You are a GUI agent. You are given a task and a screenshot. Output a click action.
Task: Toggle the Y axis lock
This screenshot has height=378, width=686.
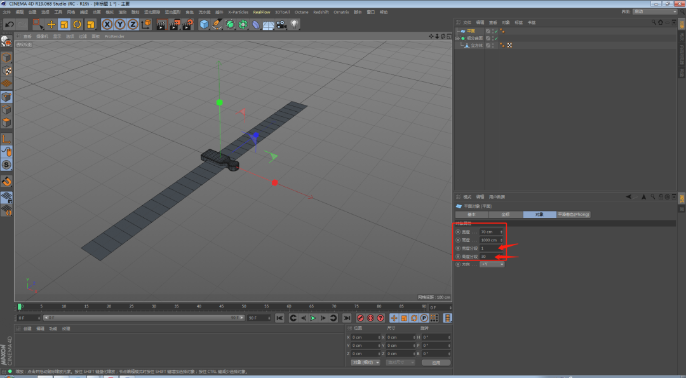click(x=119, y=24)
